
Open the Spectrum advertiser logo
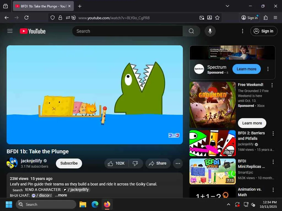coord(199,69)
